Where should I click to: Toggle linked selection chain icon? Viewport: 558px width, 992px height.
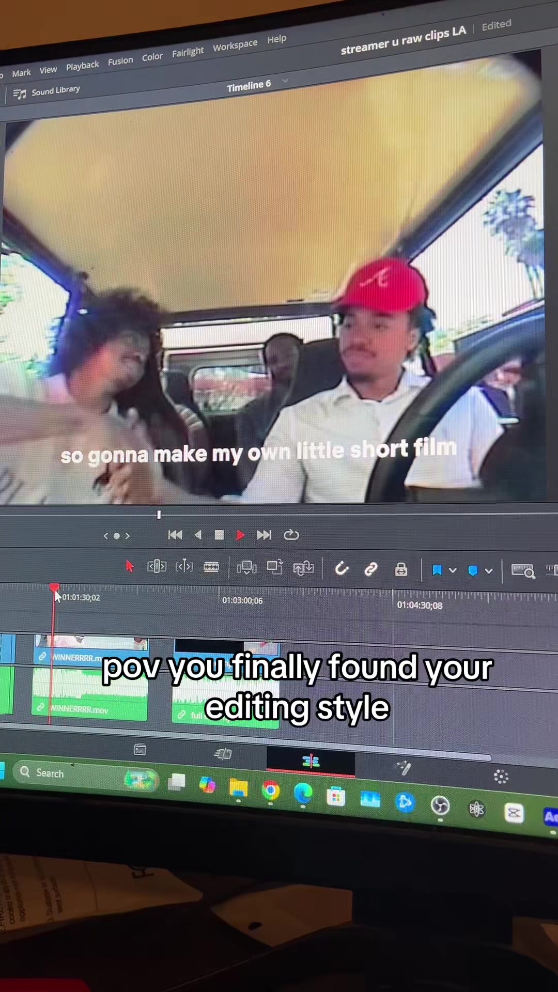(371, 569)
